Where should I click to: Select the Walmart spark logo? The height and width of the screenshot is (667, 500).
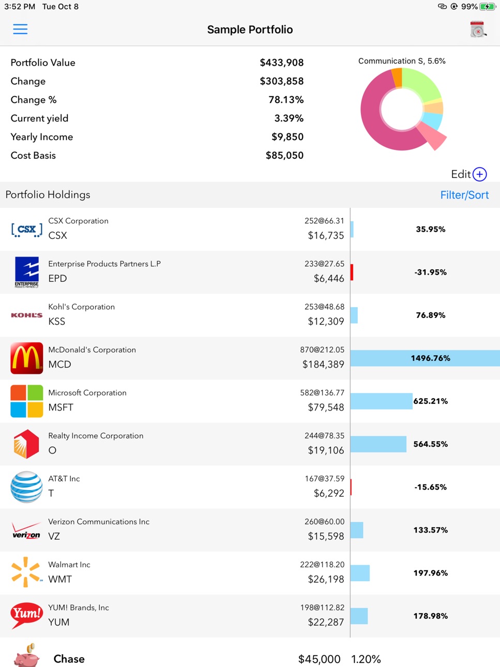point(27,572)
